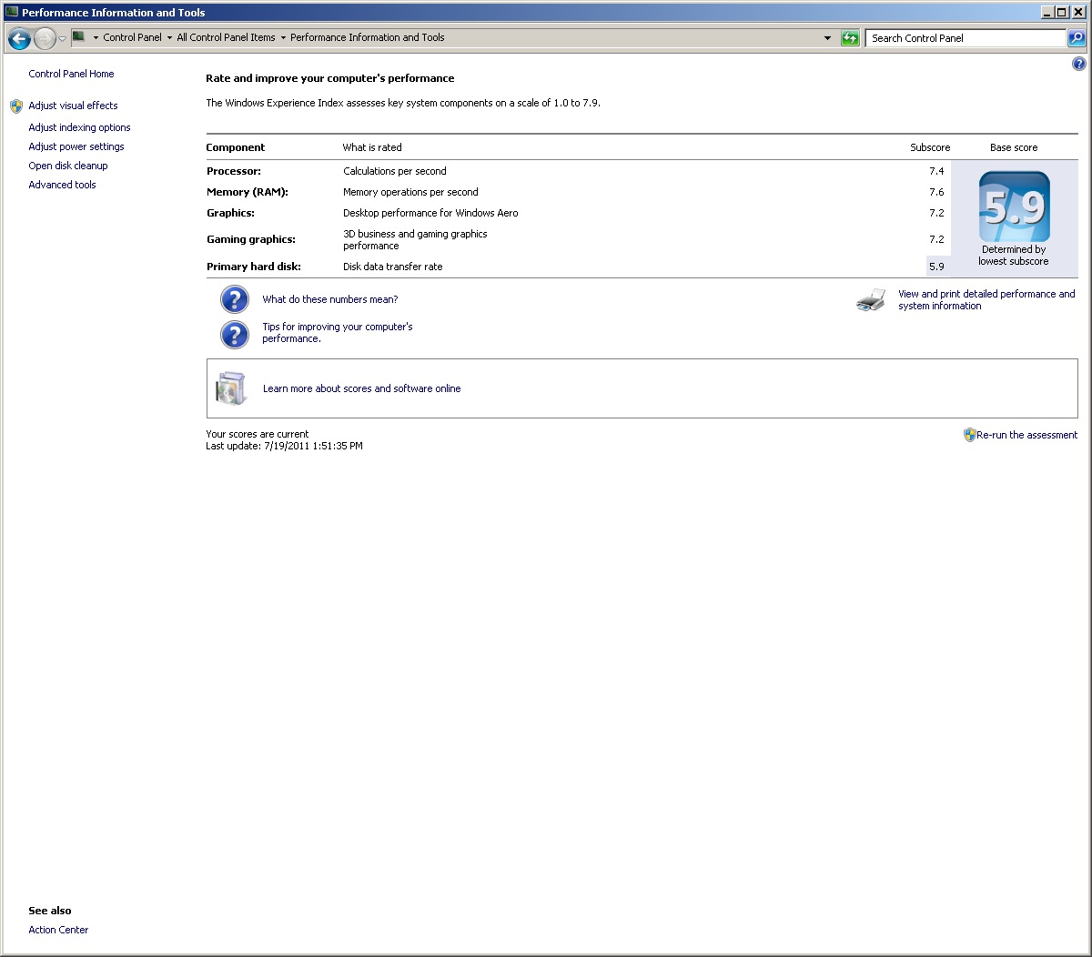
Task: Refresh the page with the green refresh button
Action: [850, 38]
